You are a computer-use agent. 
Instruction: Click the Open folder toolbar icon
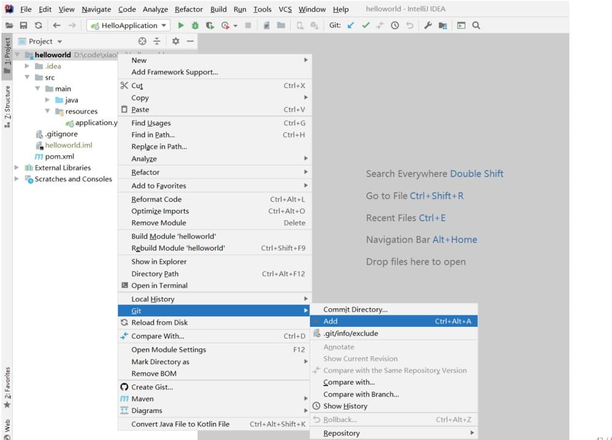pos(9,25)
